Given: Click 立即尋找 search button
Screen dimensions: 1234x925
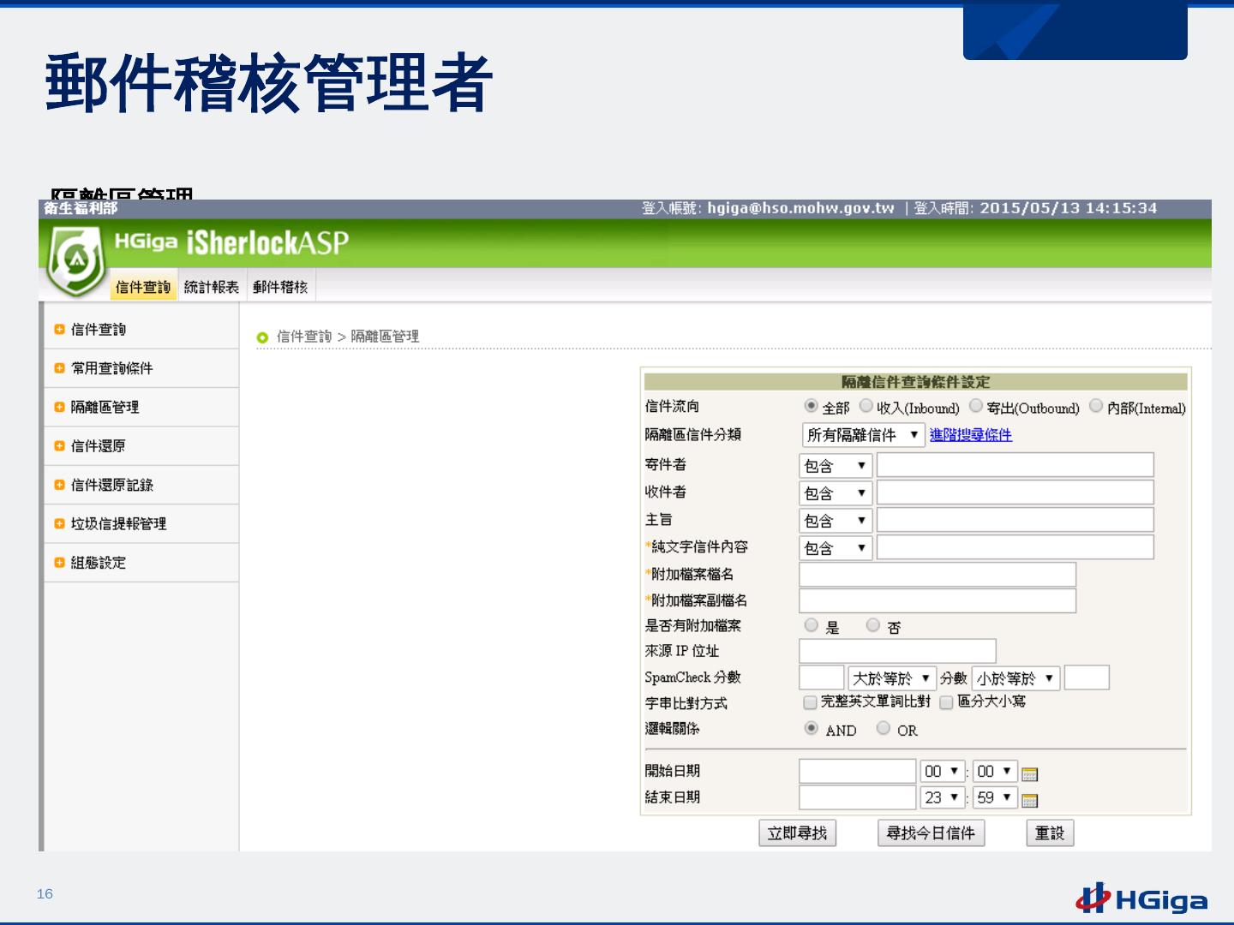Looking at the screenshot, I should (798, 833).
